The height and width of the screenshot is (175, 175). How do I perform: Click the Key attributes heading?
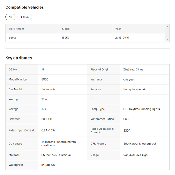click(x=19, y=58)
